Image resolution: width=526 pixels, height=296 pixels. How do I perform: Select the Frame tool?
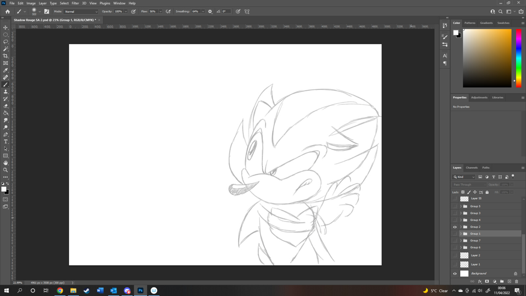pyautogui.click(x=6, y=63)
